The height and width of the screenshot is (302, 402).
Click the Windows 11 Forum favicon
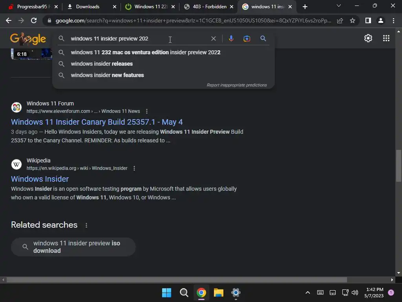tap(16, 107)
